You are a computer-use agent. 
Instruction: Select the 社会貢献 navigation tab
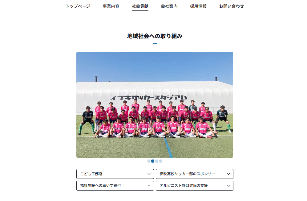[x=140, y=6]
